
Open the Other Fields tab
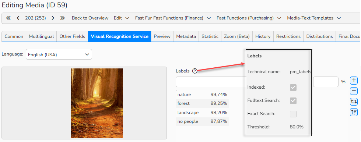72,36
